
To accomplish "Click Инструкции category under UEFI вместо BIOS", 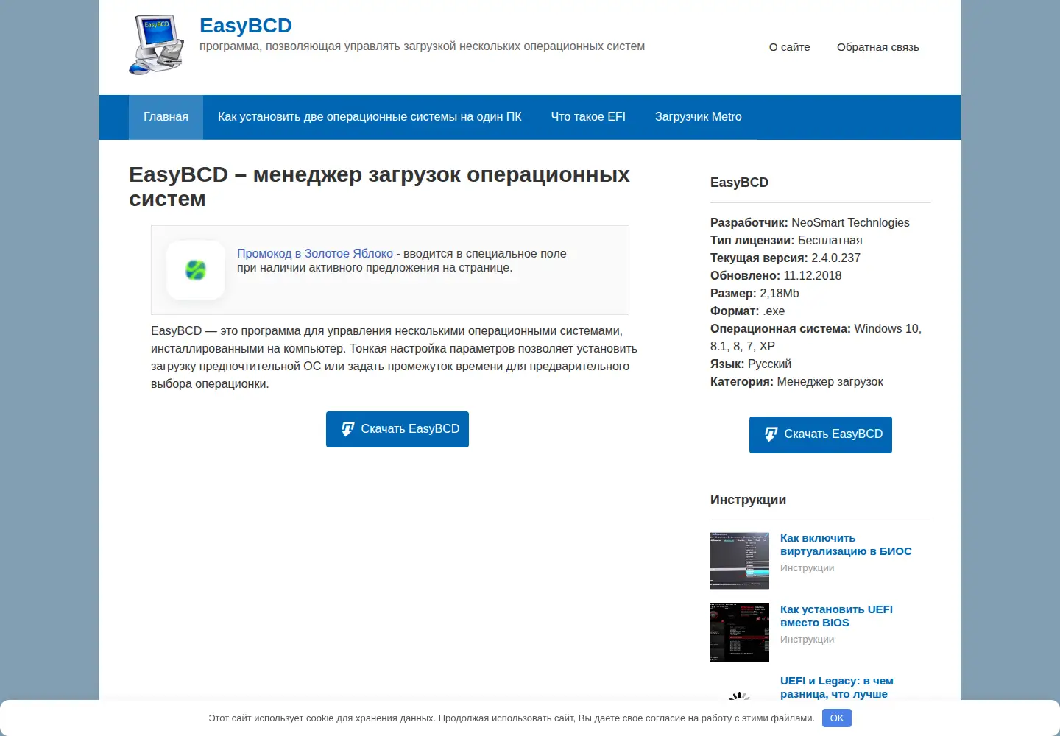I will (x=807, y=640).
